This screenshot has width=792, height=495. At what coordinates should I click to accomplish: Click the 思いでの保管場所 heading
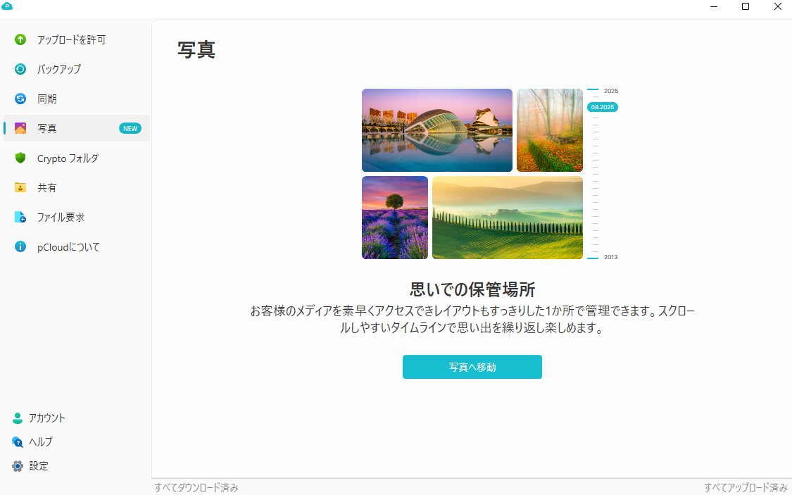(472, 289)
